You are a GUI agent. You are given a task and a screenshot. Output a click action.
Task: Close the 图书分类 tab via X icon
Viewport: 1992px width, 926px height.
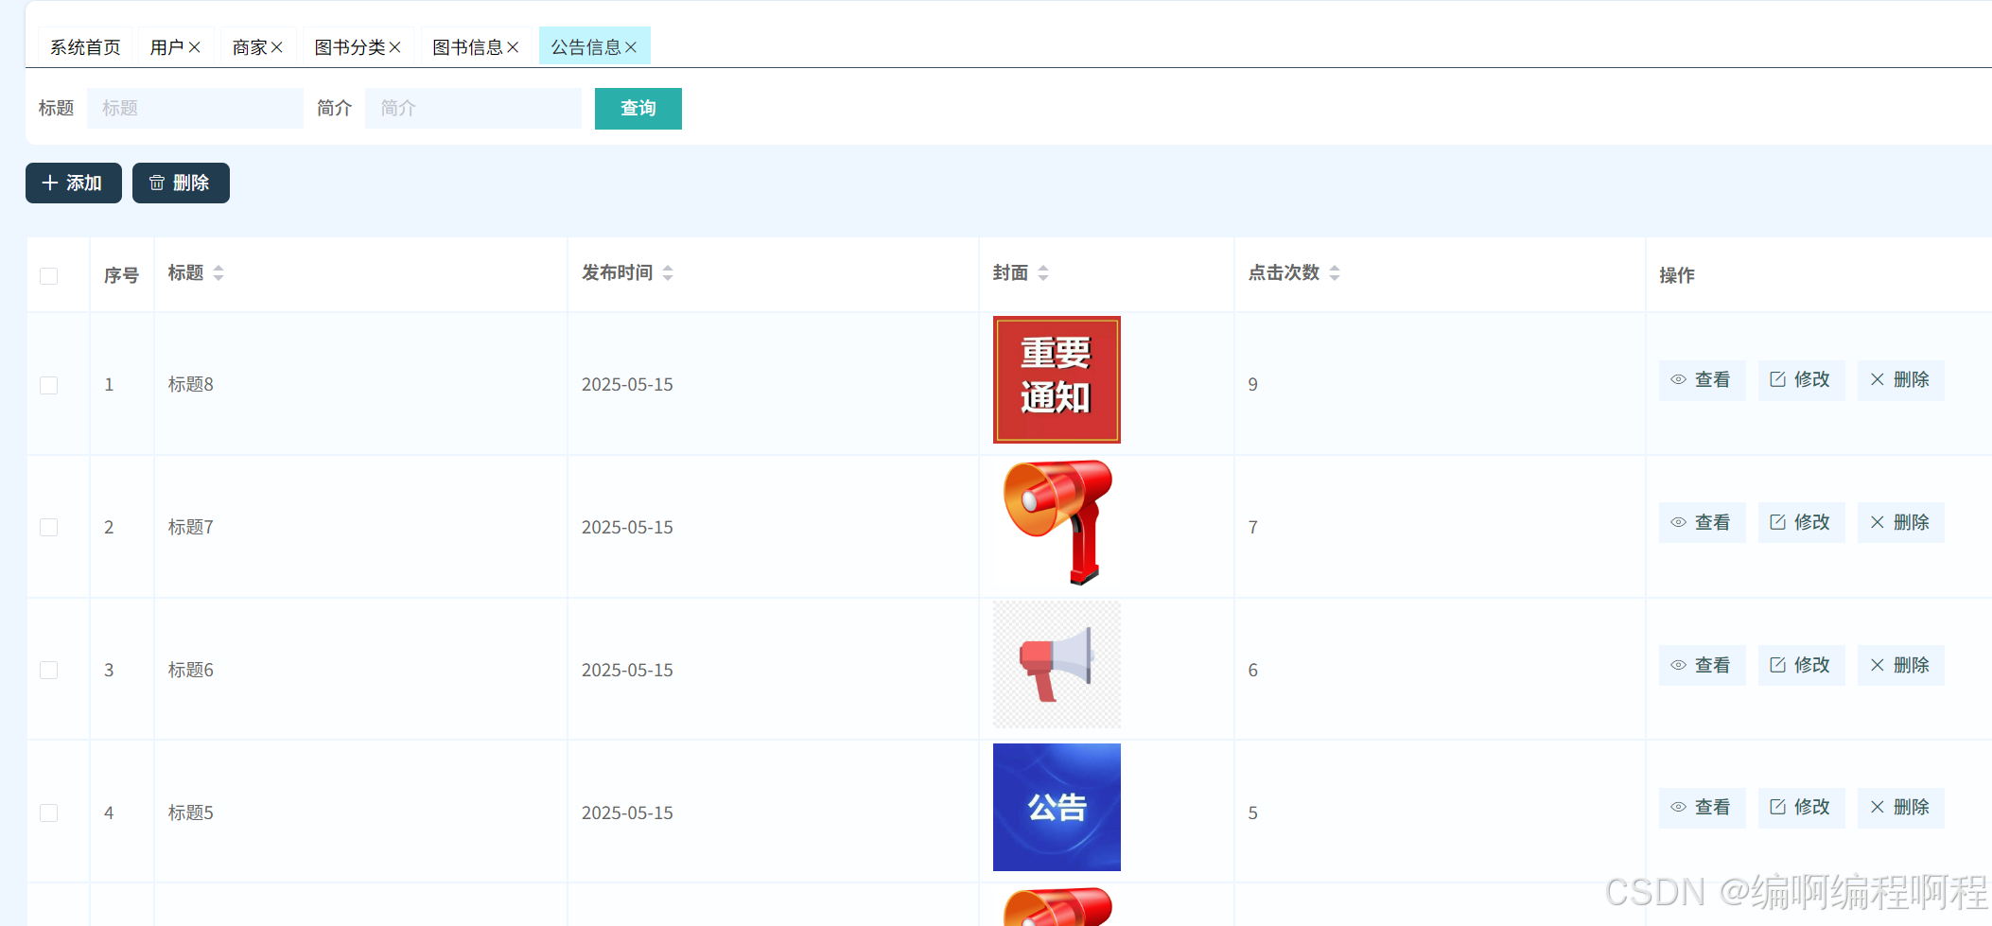394,47
